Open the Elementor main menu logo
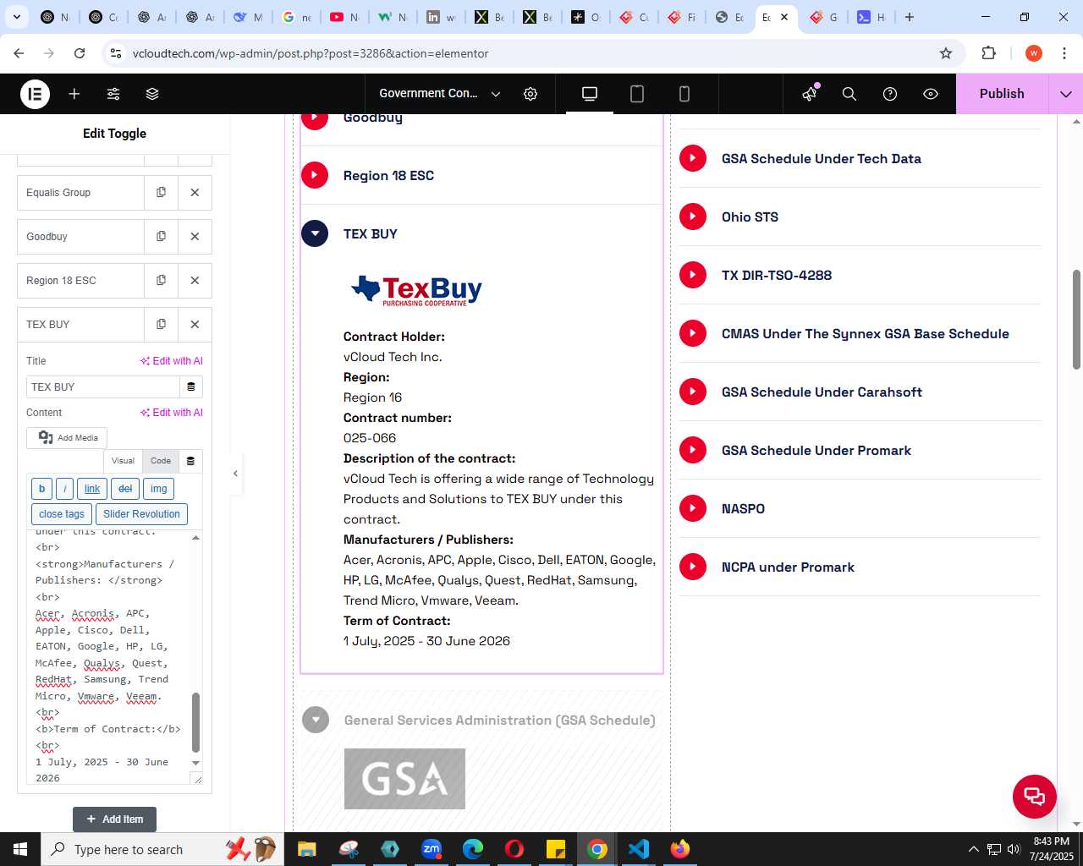Viewport: 1083px width, 866px height. click(x=35, y=94)
